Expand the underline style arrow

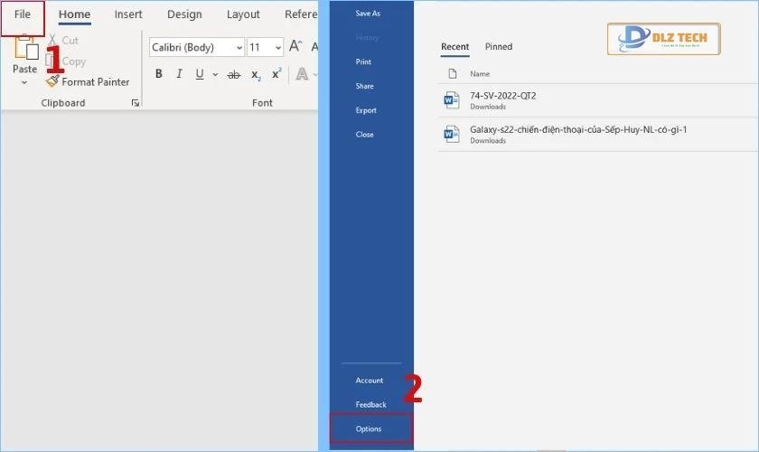coord(215,75)
